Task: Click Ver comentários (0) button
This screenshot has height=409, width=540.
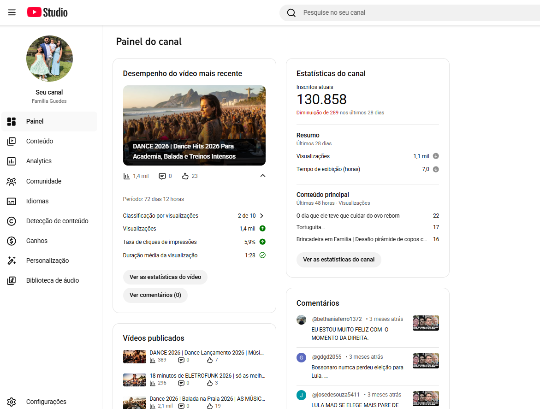Action: 155,295
